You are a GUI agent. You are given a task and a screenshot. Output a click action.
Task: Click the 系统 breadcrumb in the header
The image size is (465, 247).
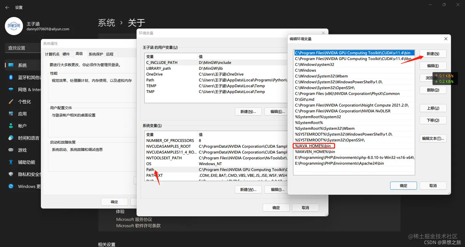106,23
